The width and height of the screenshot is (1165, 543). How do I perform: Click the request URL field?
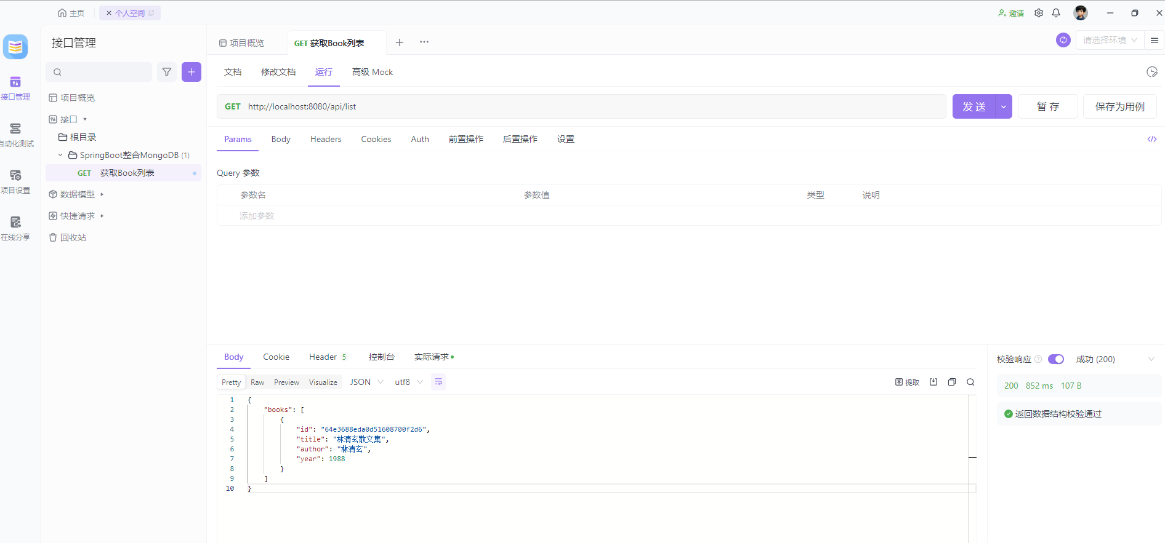coord(581,106)
